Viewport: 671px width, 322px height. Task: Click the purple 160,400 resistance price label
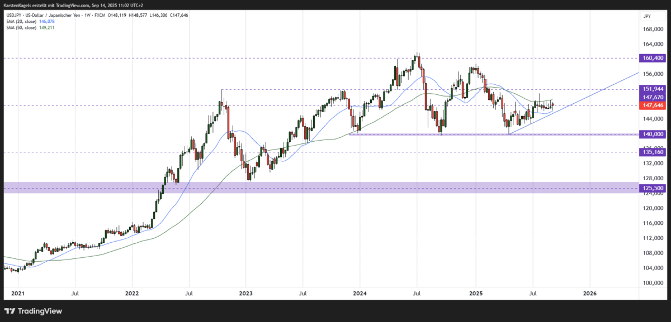[x=652, y=57]
